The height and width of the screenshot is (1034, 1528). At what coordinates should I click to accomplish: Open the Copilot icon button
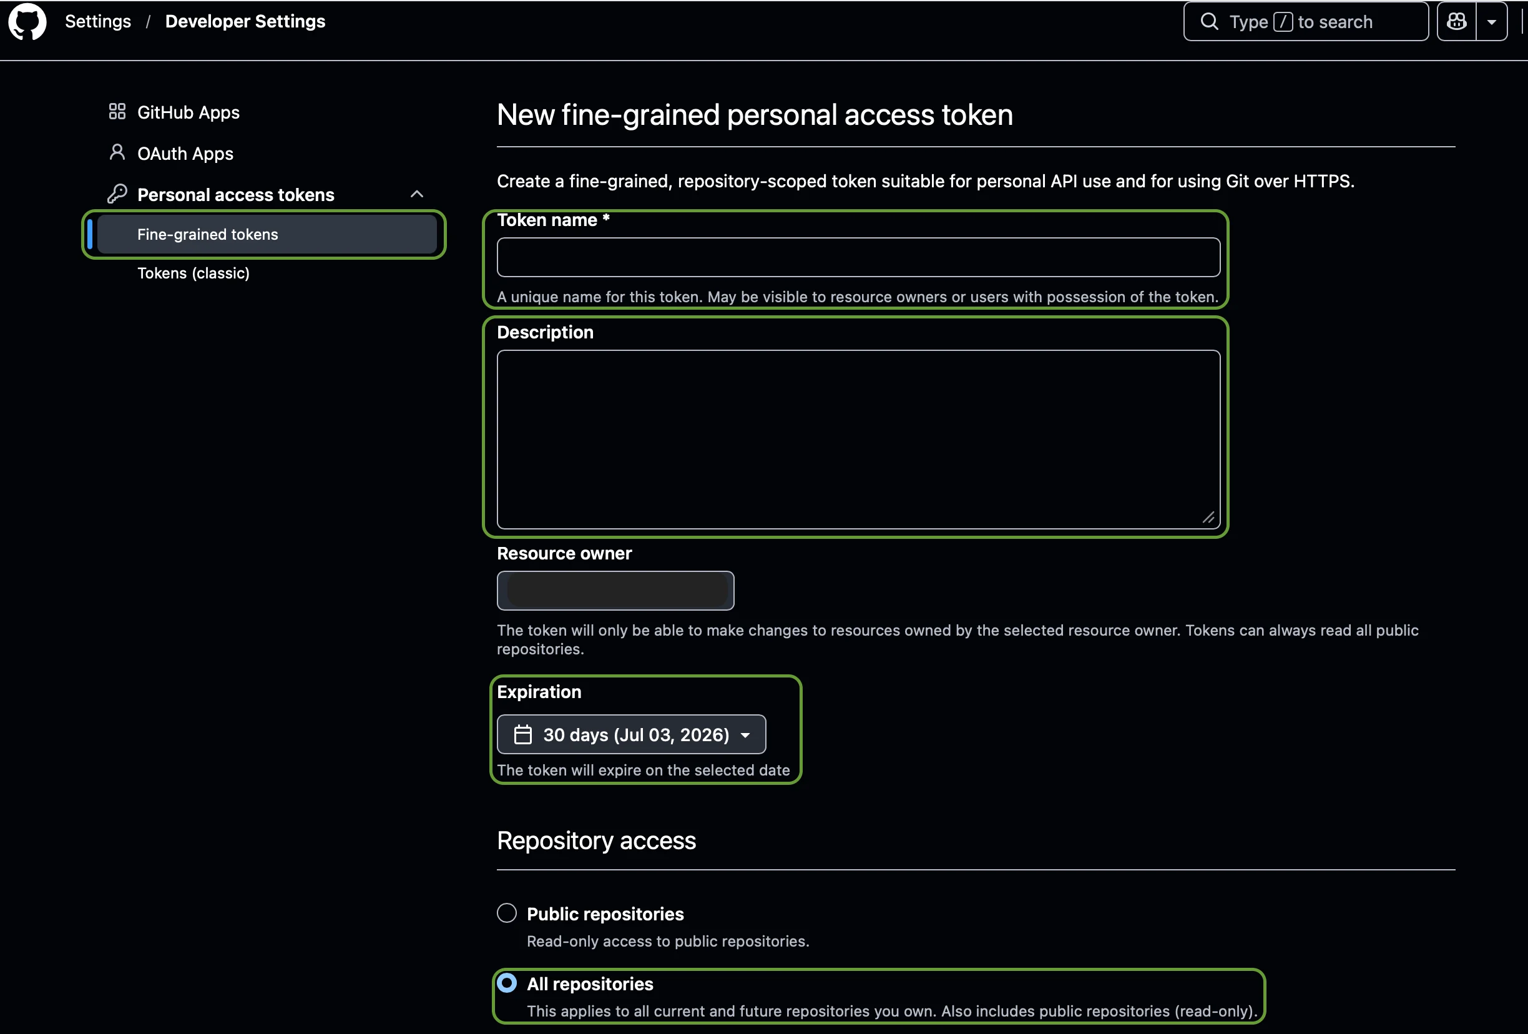tap(1456, 22)
